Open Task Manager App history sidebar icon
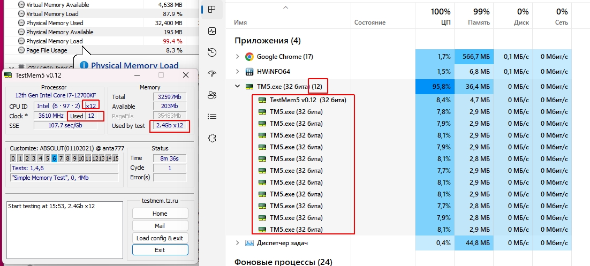Viewport: 590px width, 266px height. (212, 52)
